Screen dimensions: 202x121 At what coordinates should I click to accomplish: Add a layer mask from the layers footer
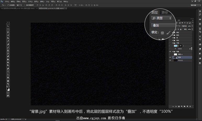click(179, 106)
